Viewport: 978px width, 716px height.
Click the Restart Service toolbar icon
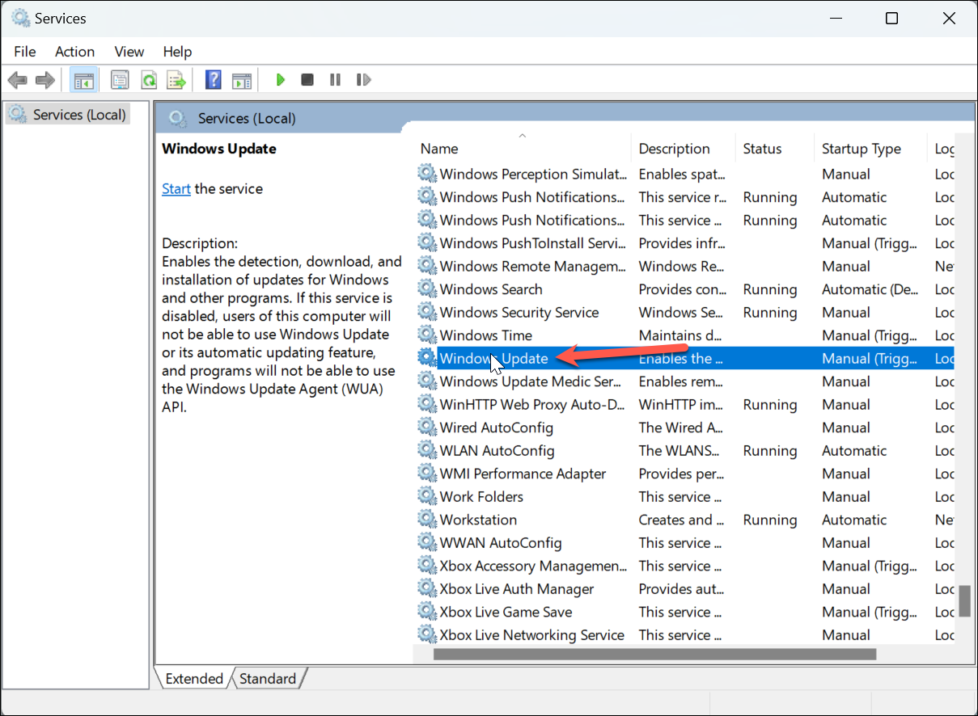[364, 80]
